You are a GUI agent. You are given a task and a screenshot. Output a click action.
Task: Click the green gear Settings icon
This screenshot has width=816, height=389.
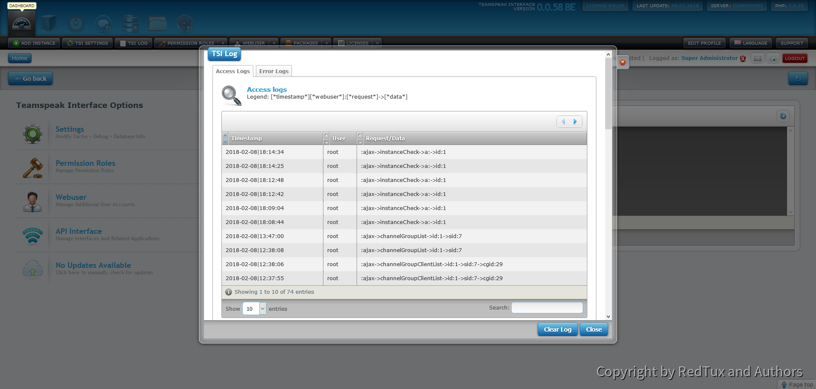[x=33, y=134]
